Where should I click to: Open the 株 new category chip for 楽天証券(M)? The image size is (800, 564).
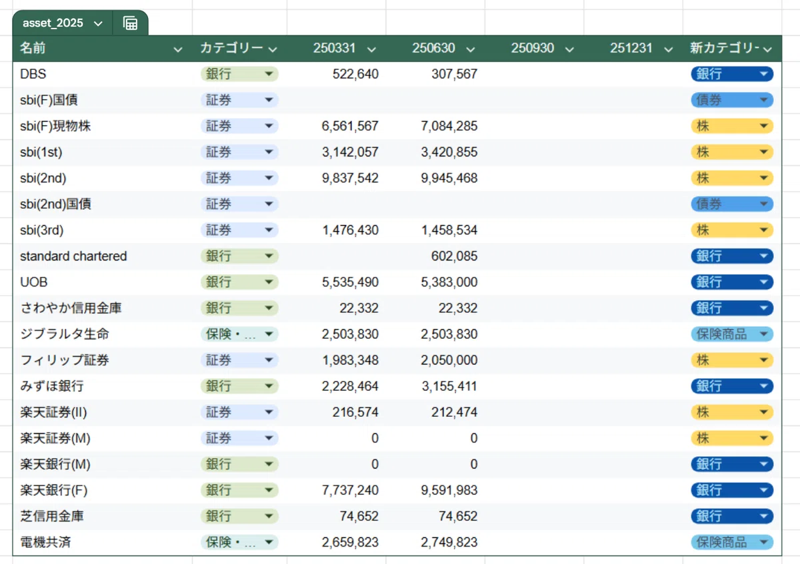point(732,438)
